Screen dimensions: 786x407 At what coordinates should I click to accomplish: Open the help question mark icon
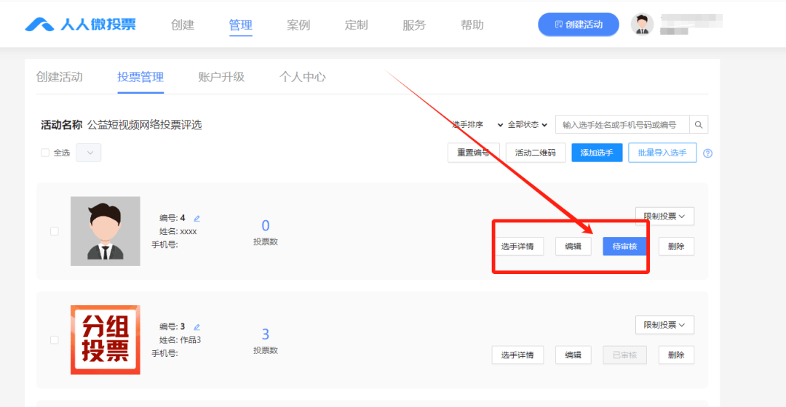click(x=708, y=153)
